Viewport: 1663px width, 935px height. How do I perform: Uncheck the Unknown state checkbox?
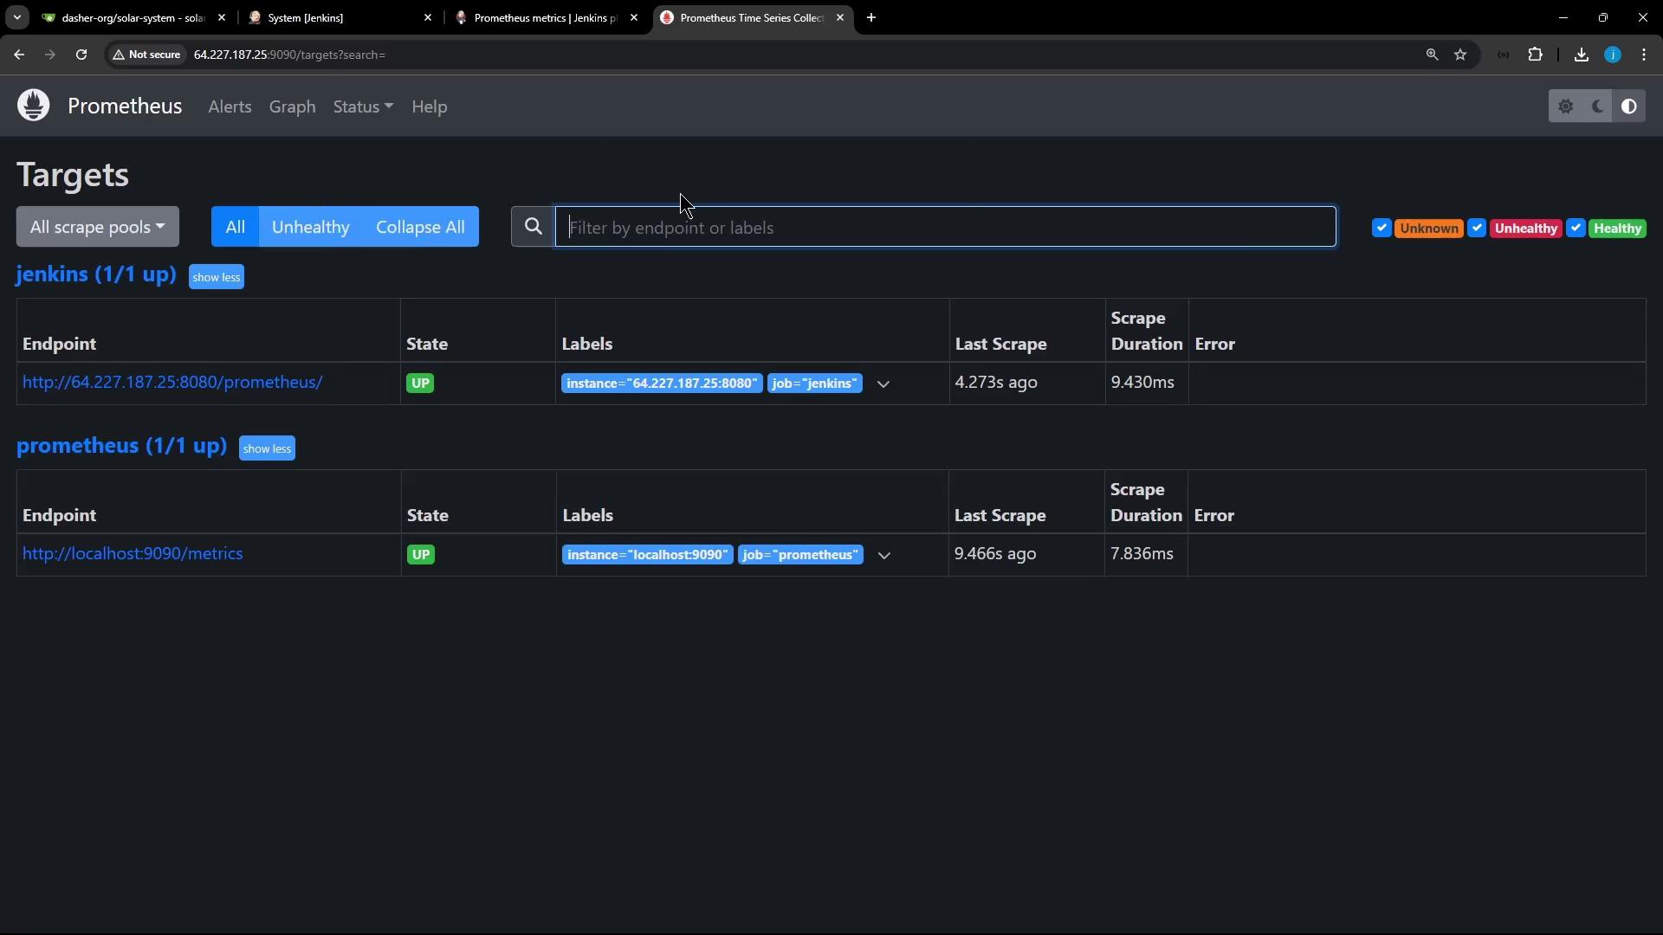1382,229
